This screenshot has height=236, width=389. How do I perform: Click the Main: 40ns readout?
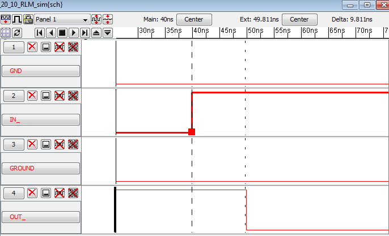(x=158, y=19)
